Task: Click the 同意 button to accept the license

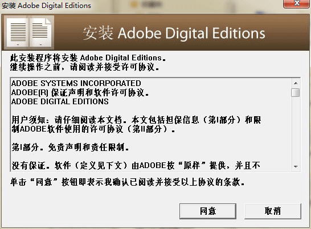Action: [x=208, y=211]
